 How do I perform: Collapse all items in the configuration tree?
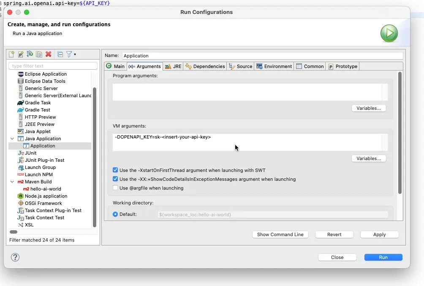coord(60,54)
